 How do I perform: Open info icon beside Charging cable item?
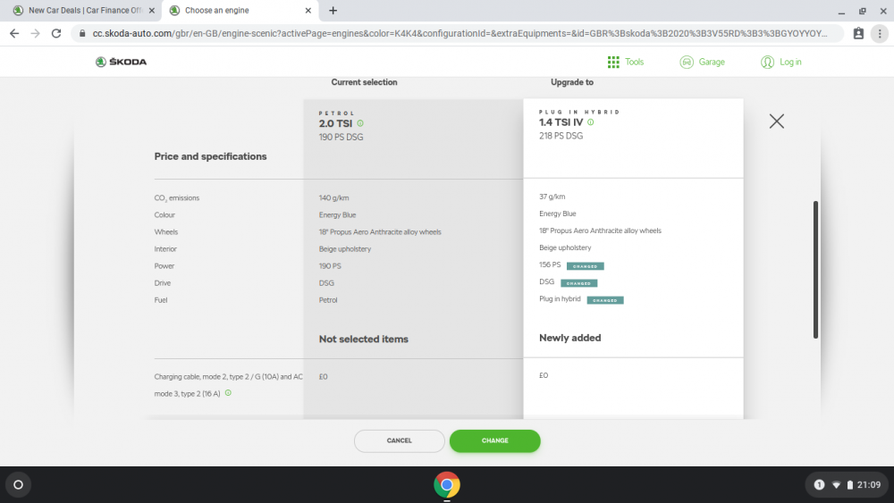[x=228, y=393]
